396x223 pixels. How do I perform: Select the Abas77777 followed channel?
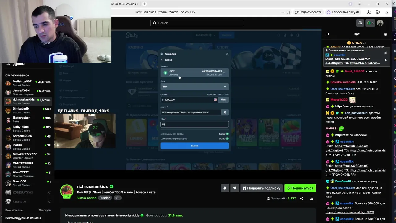click(x=28, y=174)
